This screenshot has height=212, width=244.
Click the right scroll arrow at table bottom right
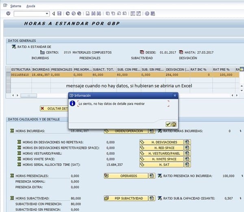click(x=237, y=95)
